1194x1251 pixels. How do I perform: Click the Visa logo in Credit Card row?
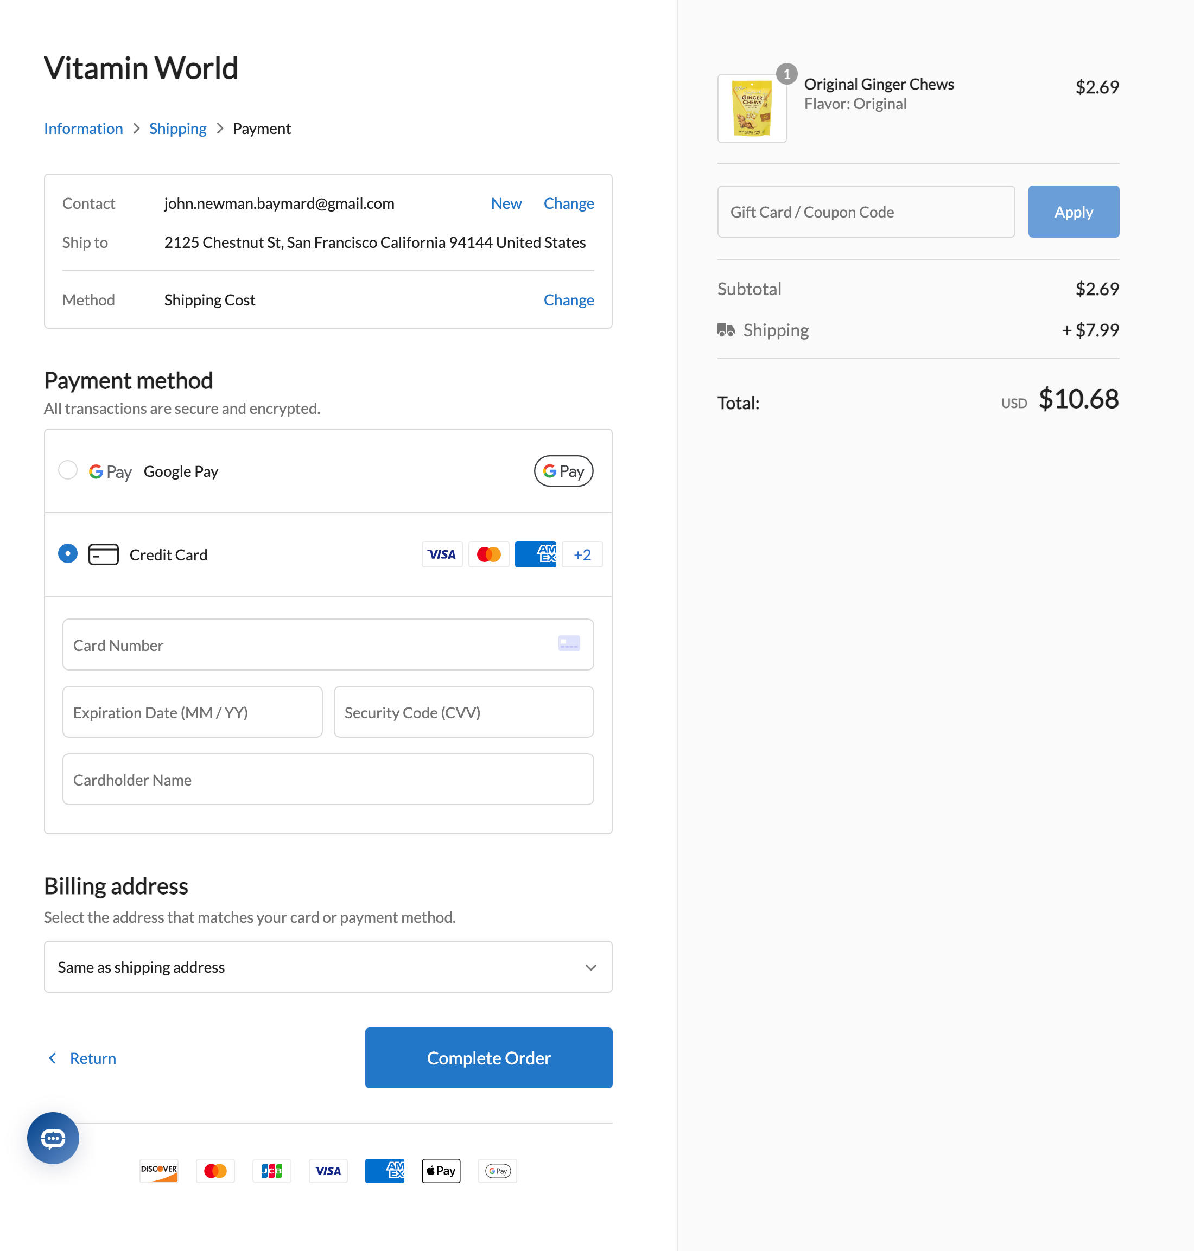pos(442,554)
